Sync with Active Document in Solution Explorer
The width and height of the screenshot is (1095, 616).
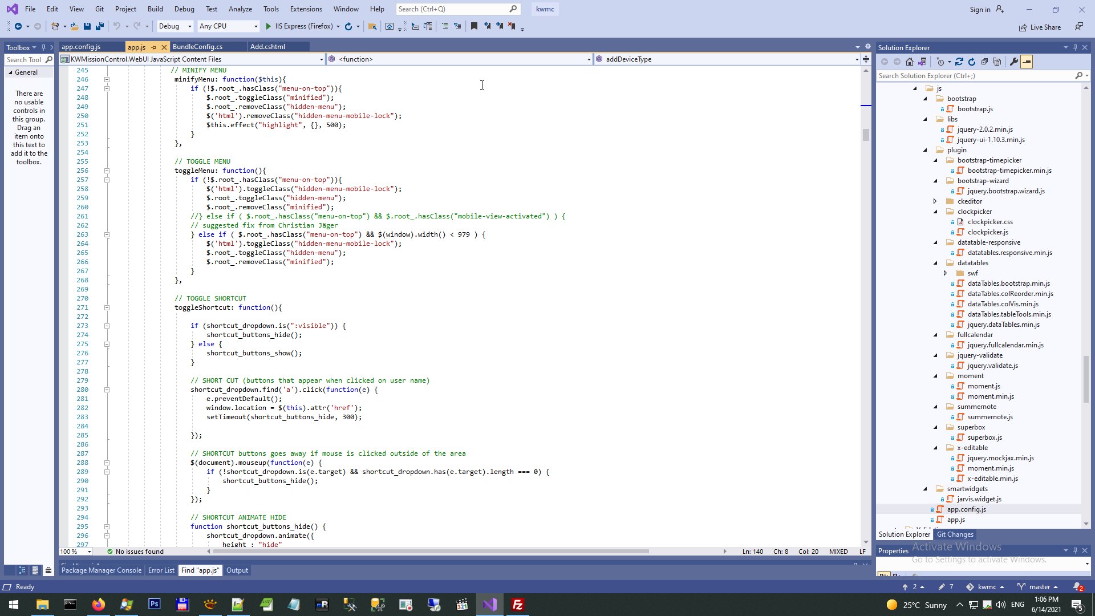point(959,62)
